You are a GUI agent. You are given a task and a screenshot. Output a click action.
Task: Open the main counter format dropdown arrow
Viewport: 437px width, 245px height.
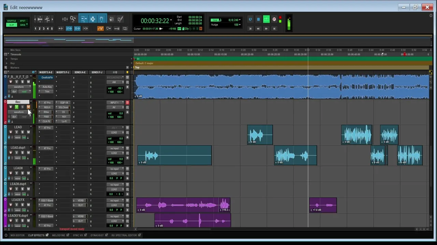click(171, 20)
